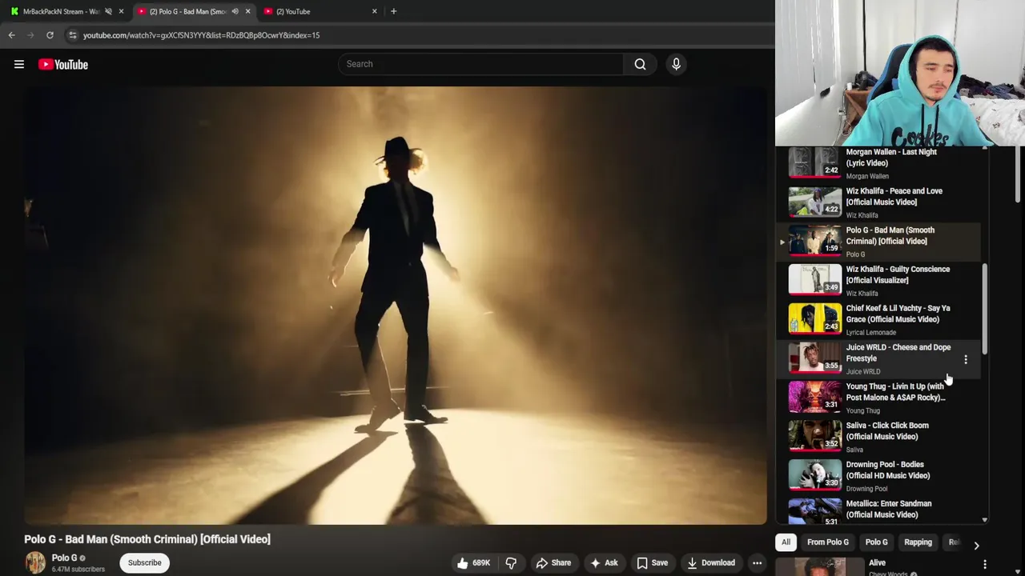This screenshot has width=1025, height=576.
Task: Open the Alive recommended video title
Action: click(x=878, y=562)
